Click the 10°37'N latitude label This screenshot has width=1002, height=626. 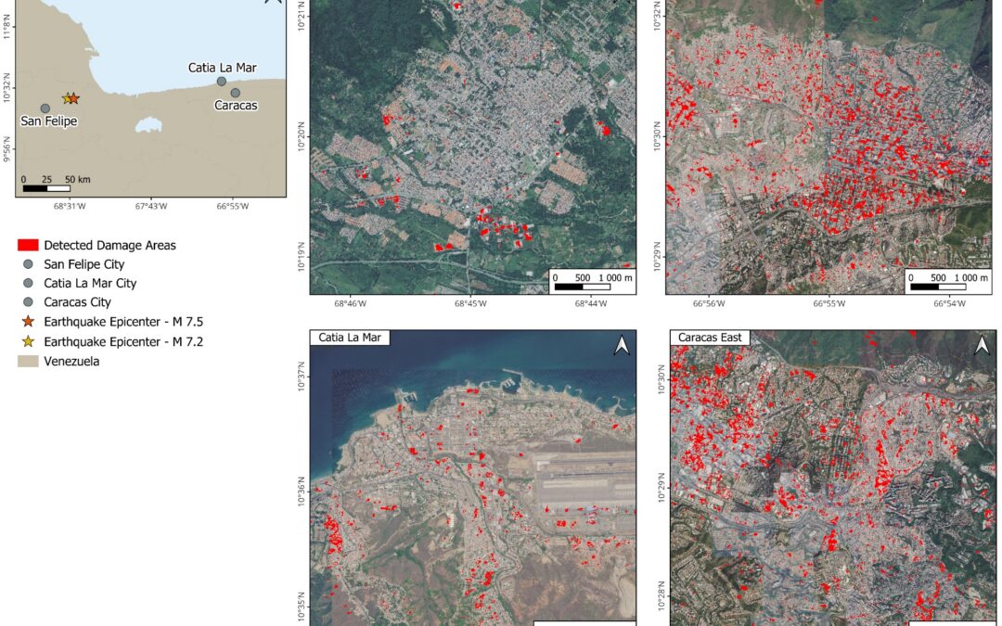pyautogui.click(x=302, y=377)
